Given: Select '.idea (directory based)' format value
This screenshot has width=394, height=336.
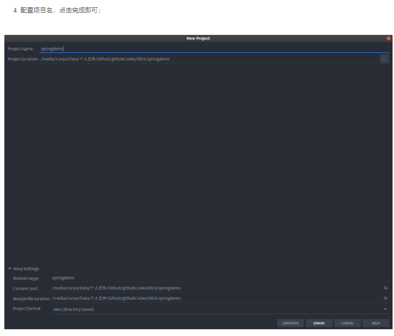Looking at the screenshot, I should [73, 309].
